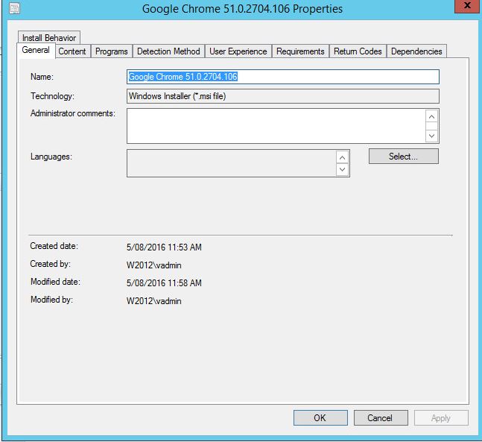The image size is (482, 442).
Task: Open the Detection Method tab
Action: click(168, 51)
